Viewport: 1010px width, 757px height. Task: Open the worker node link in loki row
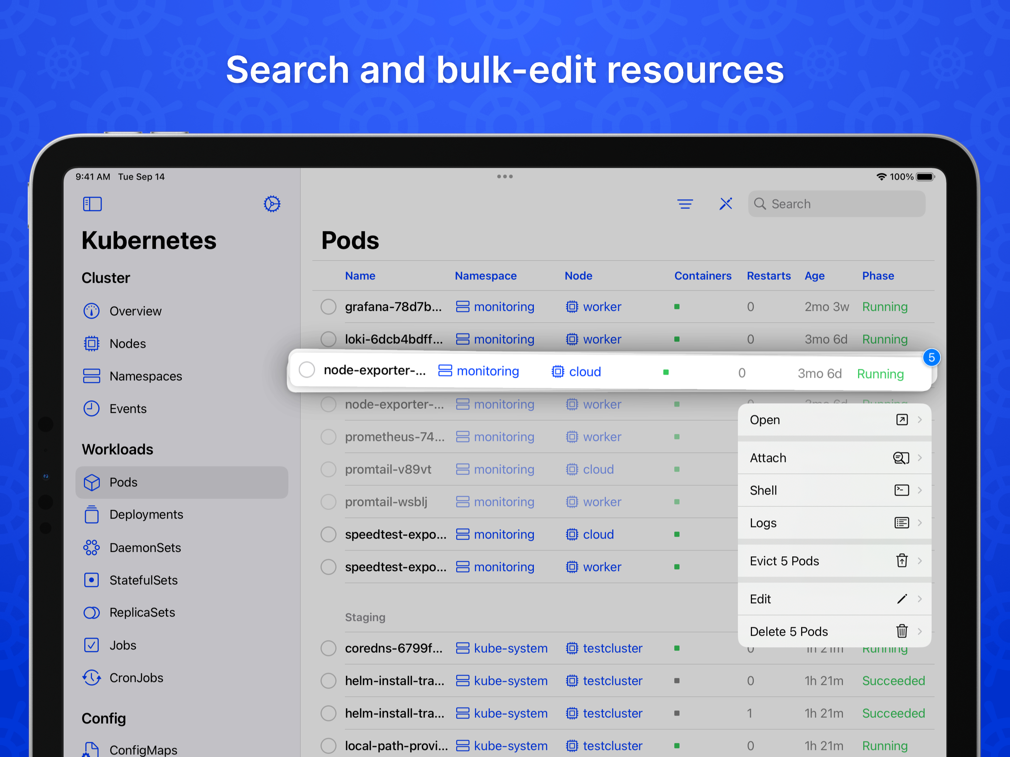pyautogui.click(x=593, y=339)
